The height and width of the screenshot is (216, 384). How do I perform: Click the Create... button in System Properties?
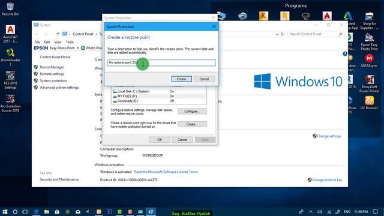click(192, 124)
